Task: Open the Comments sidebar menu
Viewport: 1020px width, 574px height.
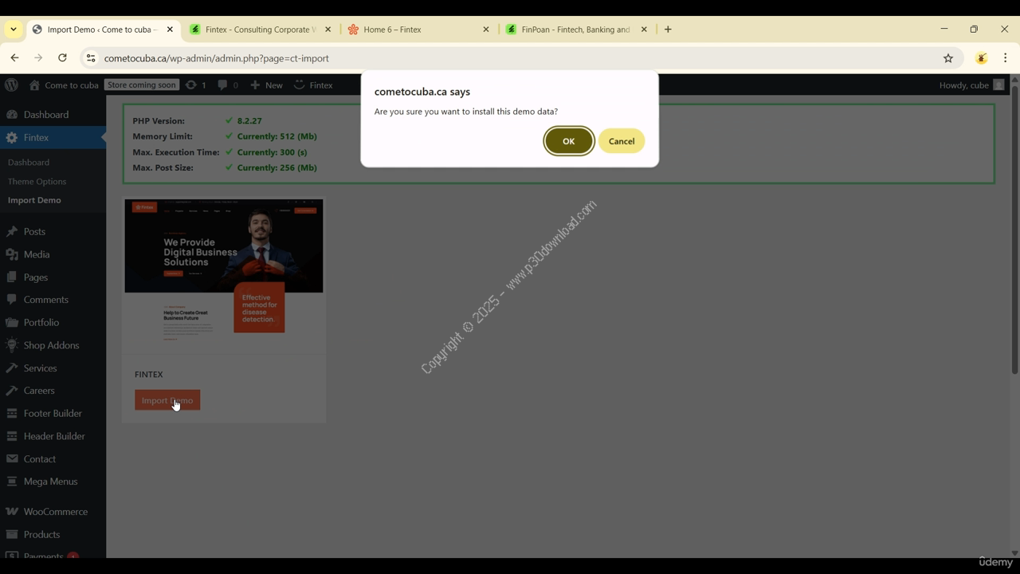Action: pyautogui.click(x=53, y=300)
